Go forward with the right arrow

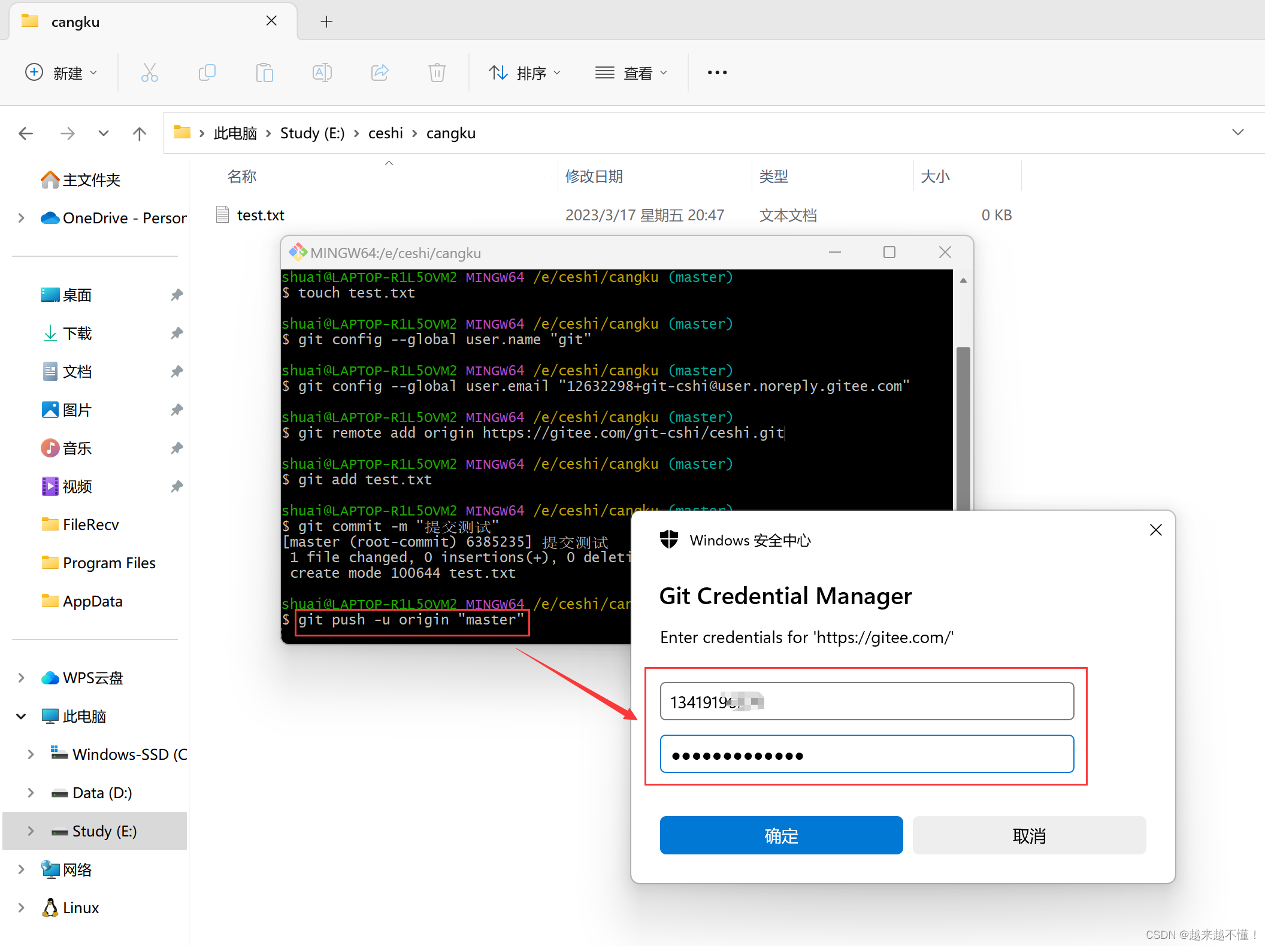coord(68,133)
